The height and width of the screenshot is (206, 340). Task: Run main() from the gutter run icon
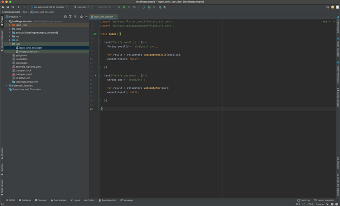[x=96, y=34]
